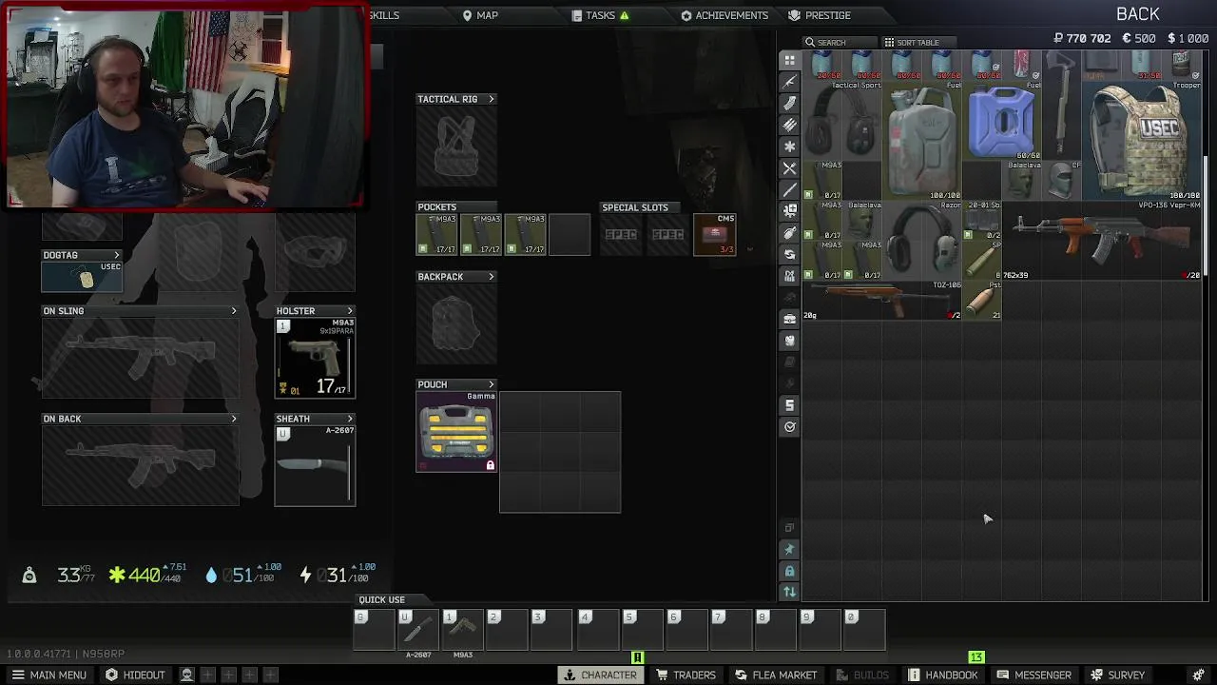Screen dimensions: 1217x685
Task: Open the Handbook
Action: [943, 675]
